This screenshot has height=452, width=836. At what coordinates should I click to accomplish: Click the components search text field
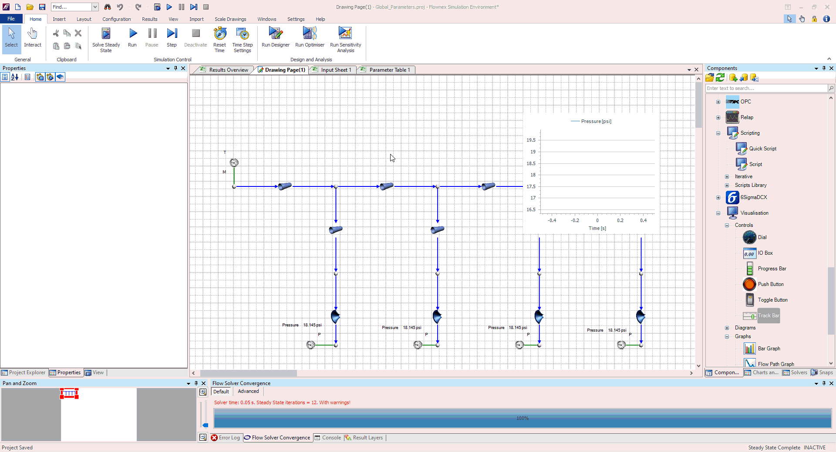[766, 88]
